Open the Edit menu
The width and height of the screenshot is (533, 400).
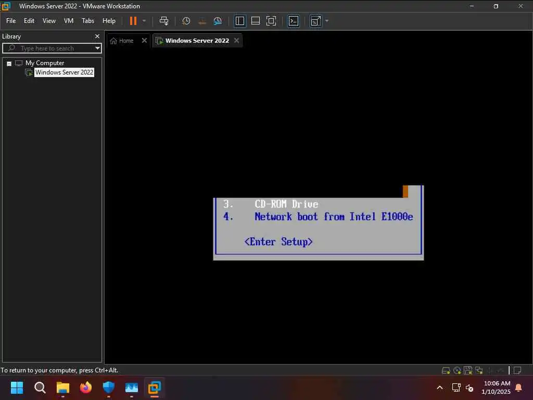[29, 21]
